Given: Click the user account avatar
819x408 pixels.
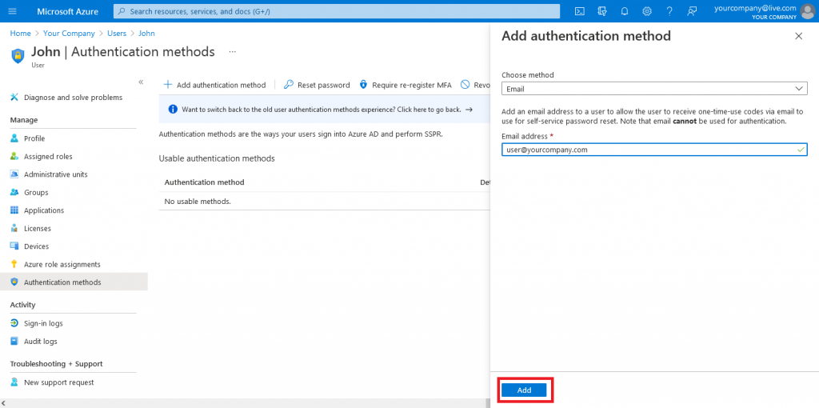Looking at the screenshot, I should point(807,11).
